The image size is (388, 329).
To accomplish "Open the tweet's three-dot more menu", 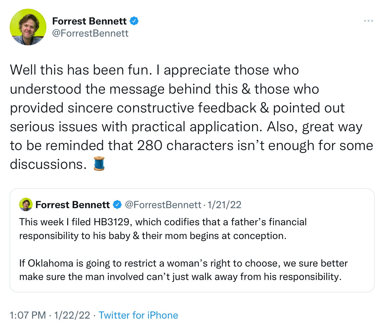I will [x=369, y=21].
